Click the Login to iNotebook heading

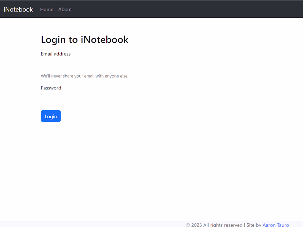coord(85,39)
